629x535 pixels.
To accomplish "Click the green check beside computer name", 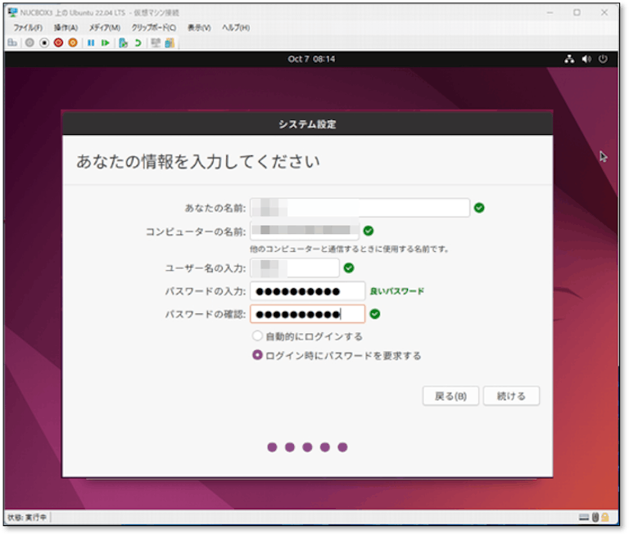I will (369, 231).
